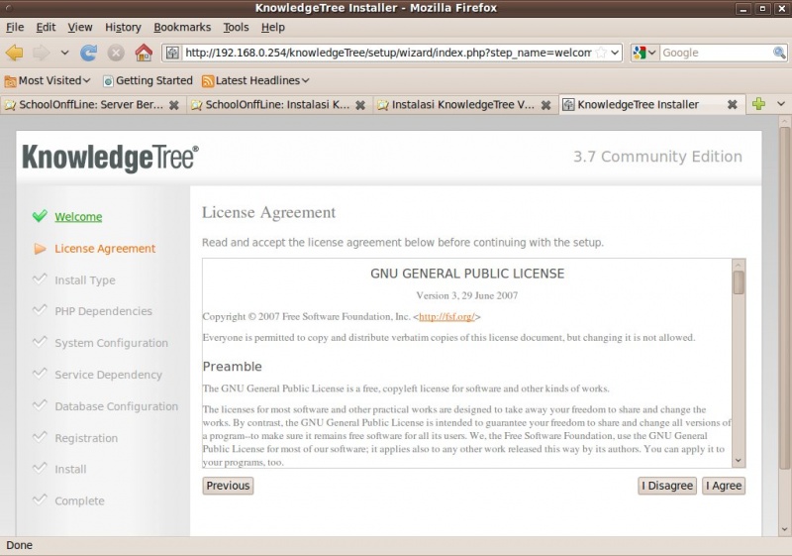Switch to Instalasi KnowledgeTree V... tab
This screenshot has width=792, height=556.
pyautogui.click(x=463, y=104)
